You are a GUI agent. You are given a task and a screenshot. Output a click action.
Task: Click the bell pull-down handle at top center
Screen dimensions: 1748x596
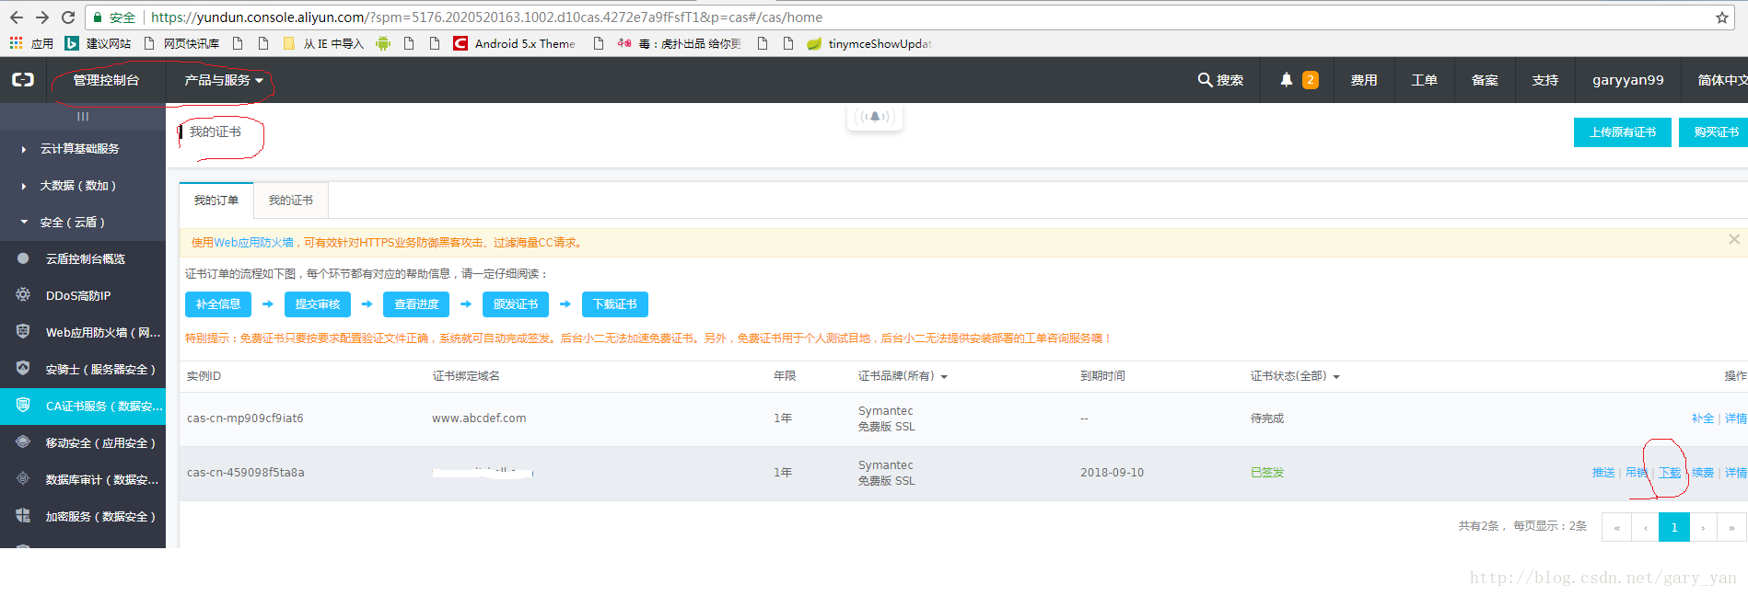(874, 117)
